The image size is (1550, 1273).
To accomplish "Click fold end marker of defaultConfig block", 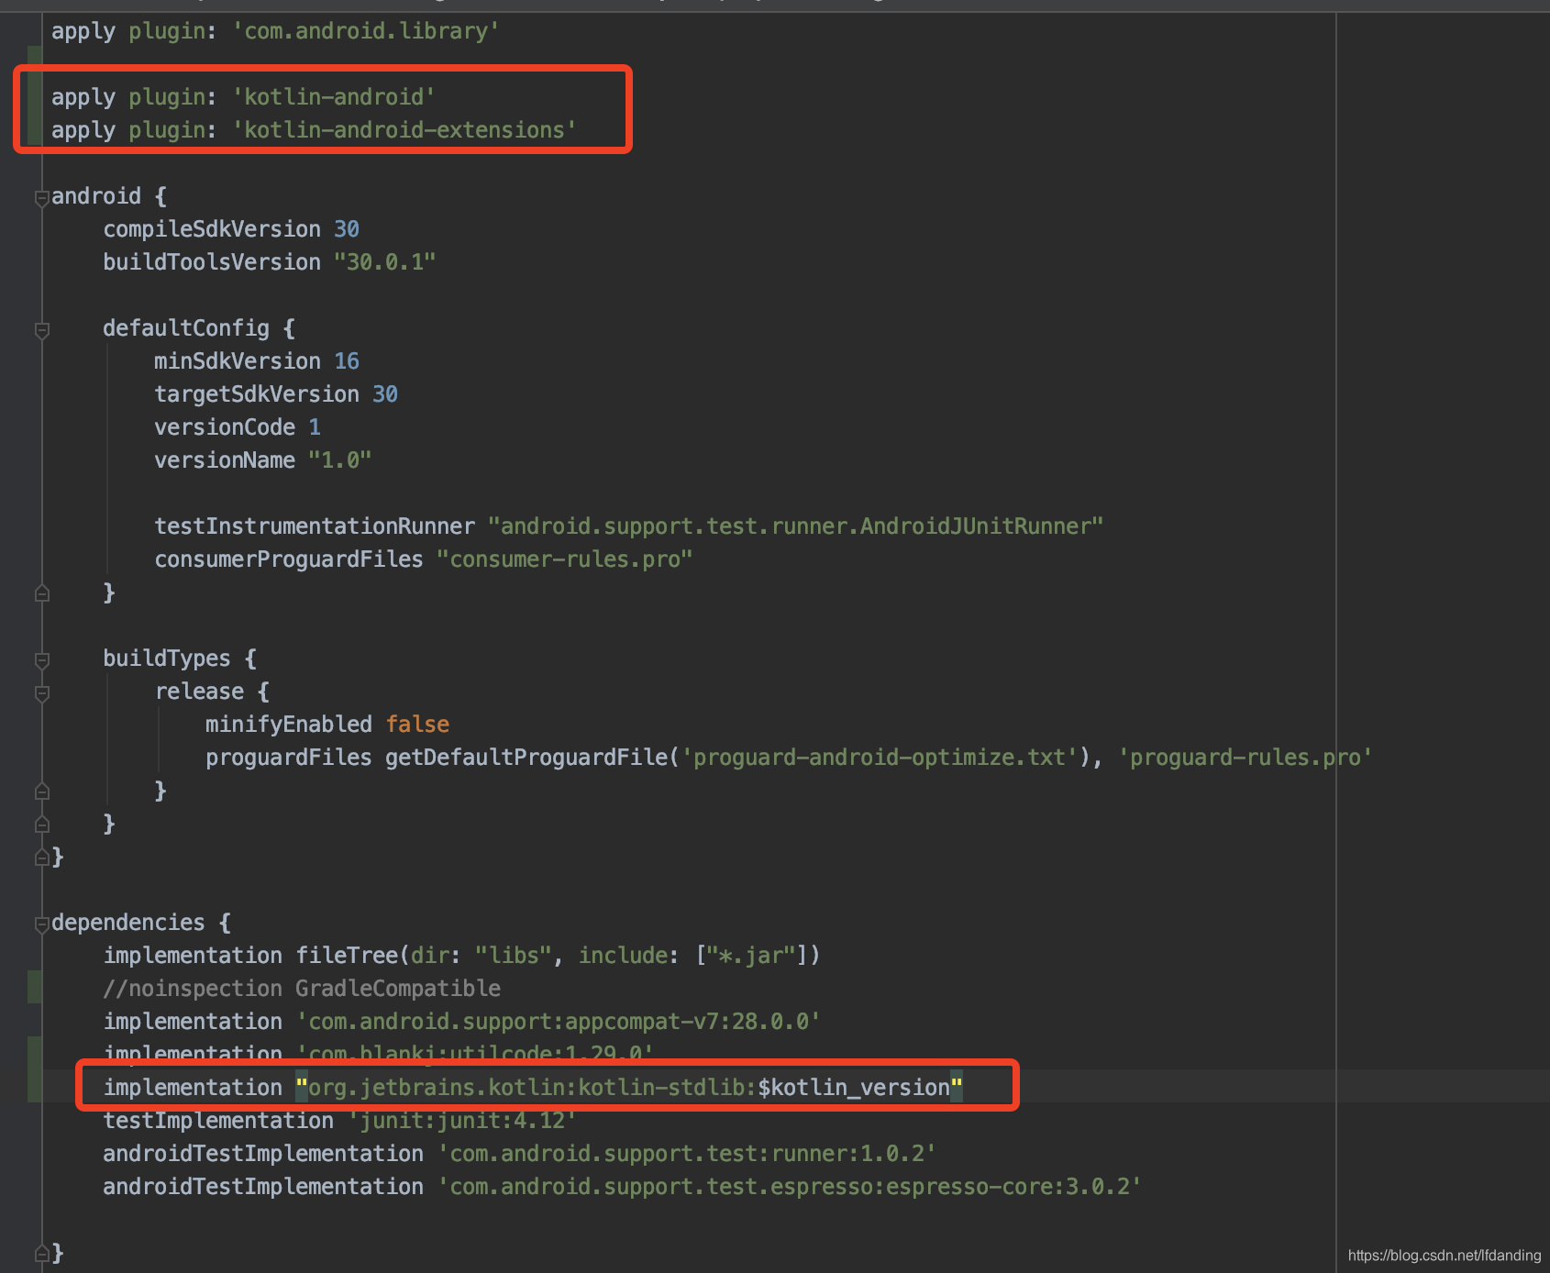I will (41, 593).
